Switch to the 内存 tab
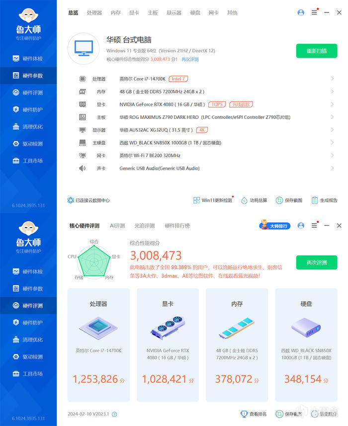 click(x=116, y=12)
